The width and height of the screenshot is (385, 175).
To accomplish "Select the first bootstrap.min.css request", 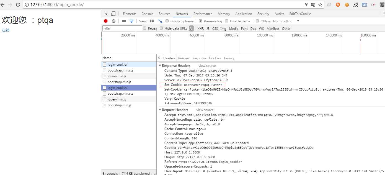I will tap(129, 70).
